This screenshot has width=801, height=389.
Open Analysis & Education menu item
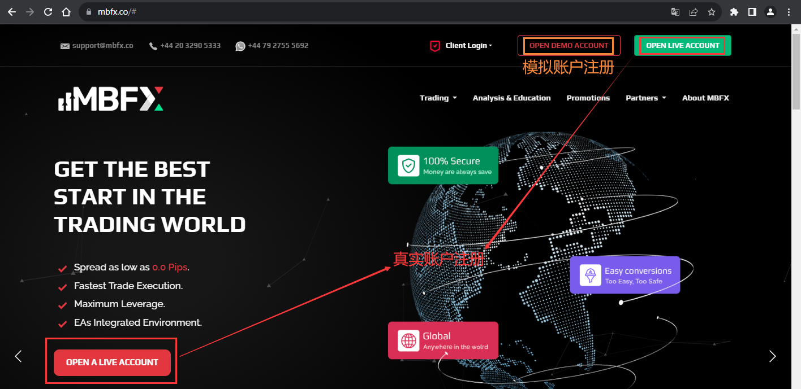click(511, 98)
